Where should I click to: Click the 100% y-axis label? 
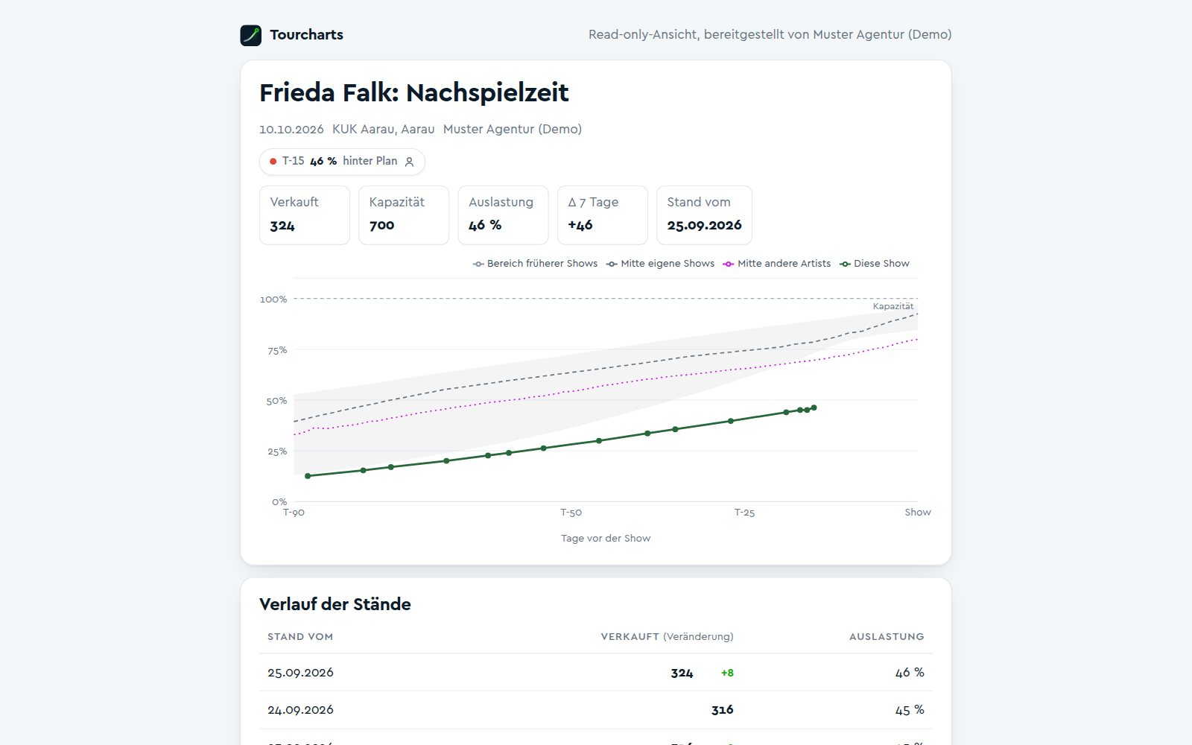tap(273, 299)
